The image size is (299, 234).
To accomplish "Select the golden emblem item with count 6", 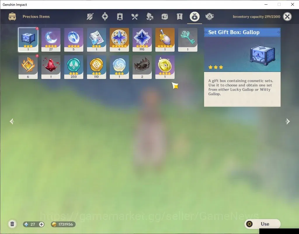I will point(28,67).
